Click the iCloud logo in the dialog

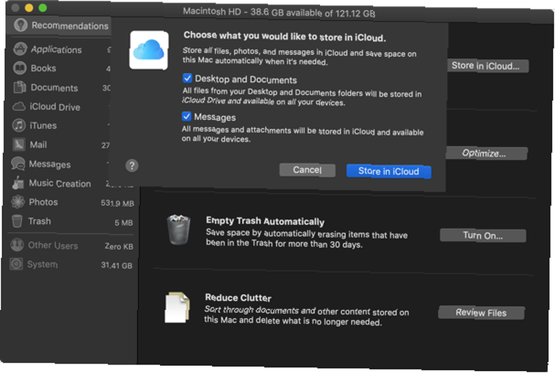[149, 50]
